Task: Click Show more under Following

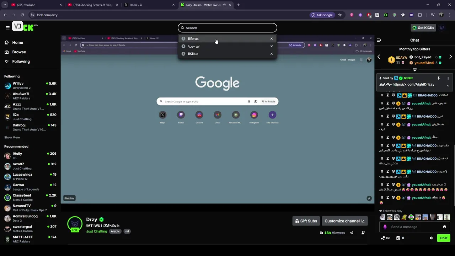Action: pos(12,138)
